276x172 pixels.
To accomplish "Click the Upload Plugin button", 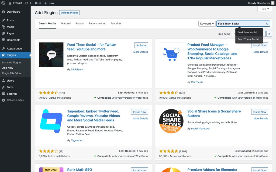I will [69, 13].
